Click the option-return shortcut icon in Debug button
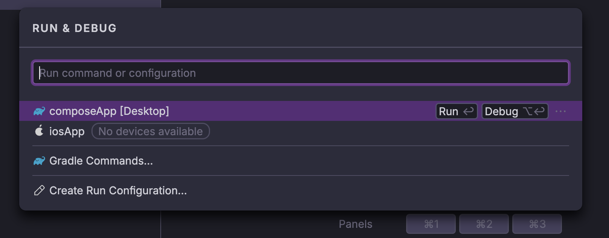 pyautogui.click(x=534, y=111)
